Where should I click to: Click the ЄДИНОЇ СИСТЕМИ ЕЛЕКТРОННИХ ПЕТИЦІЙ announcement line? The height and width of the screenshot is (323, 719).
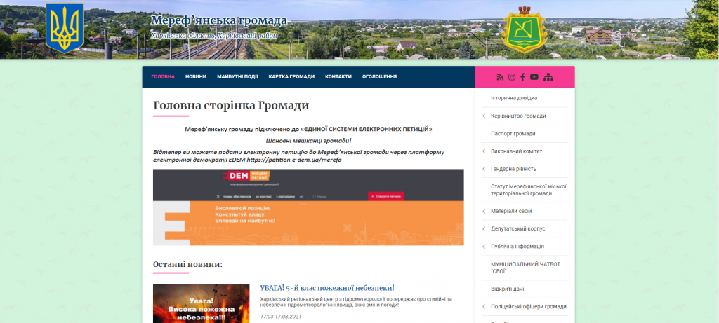coord(308,130)
